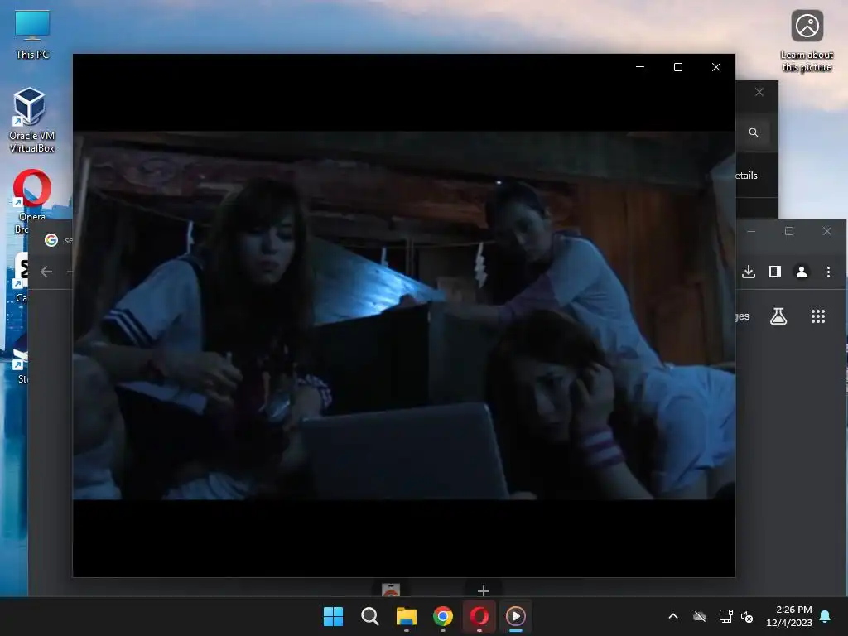Viewport: 848px width, 636px height.
Task: Open File Explorer from taskbar
Action: pos(406,616)
